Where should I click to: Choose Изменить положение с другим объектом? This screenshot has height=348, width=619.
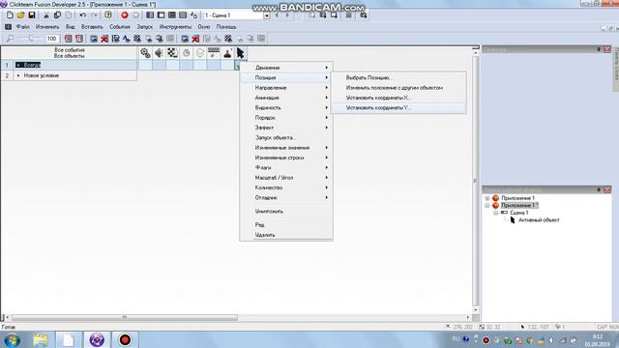(398, 88)
